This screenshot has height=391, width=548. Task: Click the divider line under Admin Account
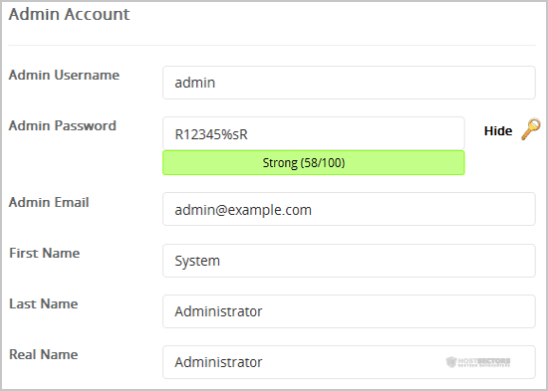click(x=272, y=45)
